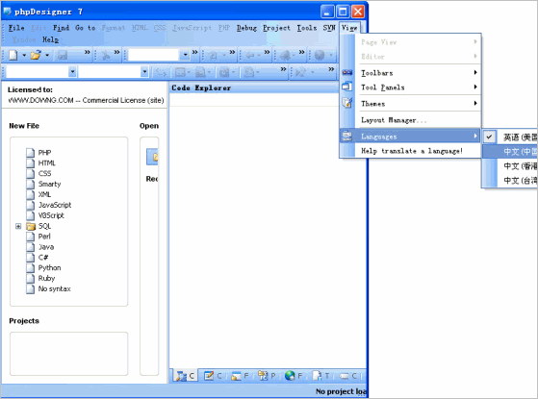Select the checked 英语 (English) language option
The image size is (538, 399).
[510, 137]
